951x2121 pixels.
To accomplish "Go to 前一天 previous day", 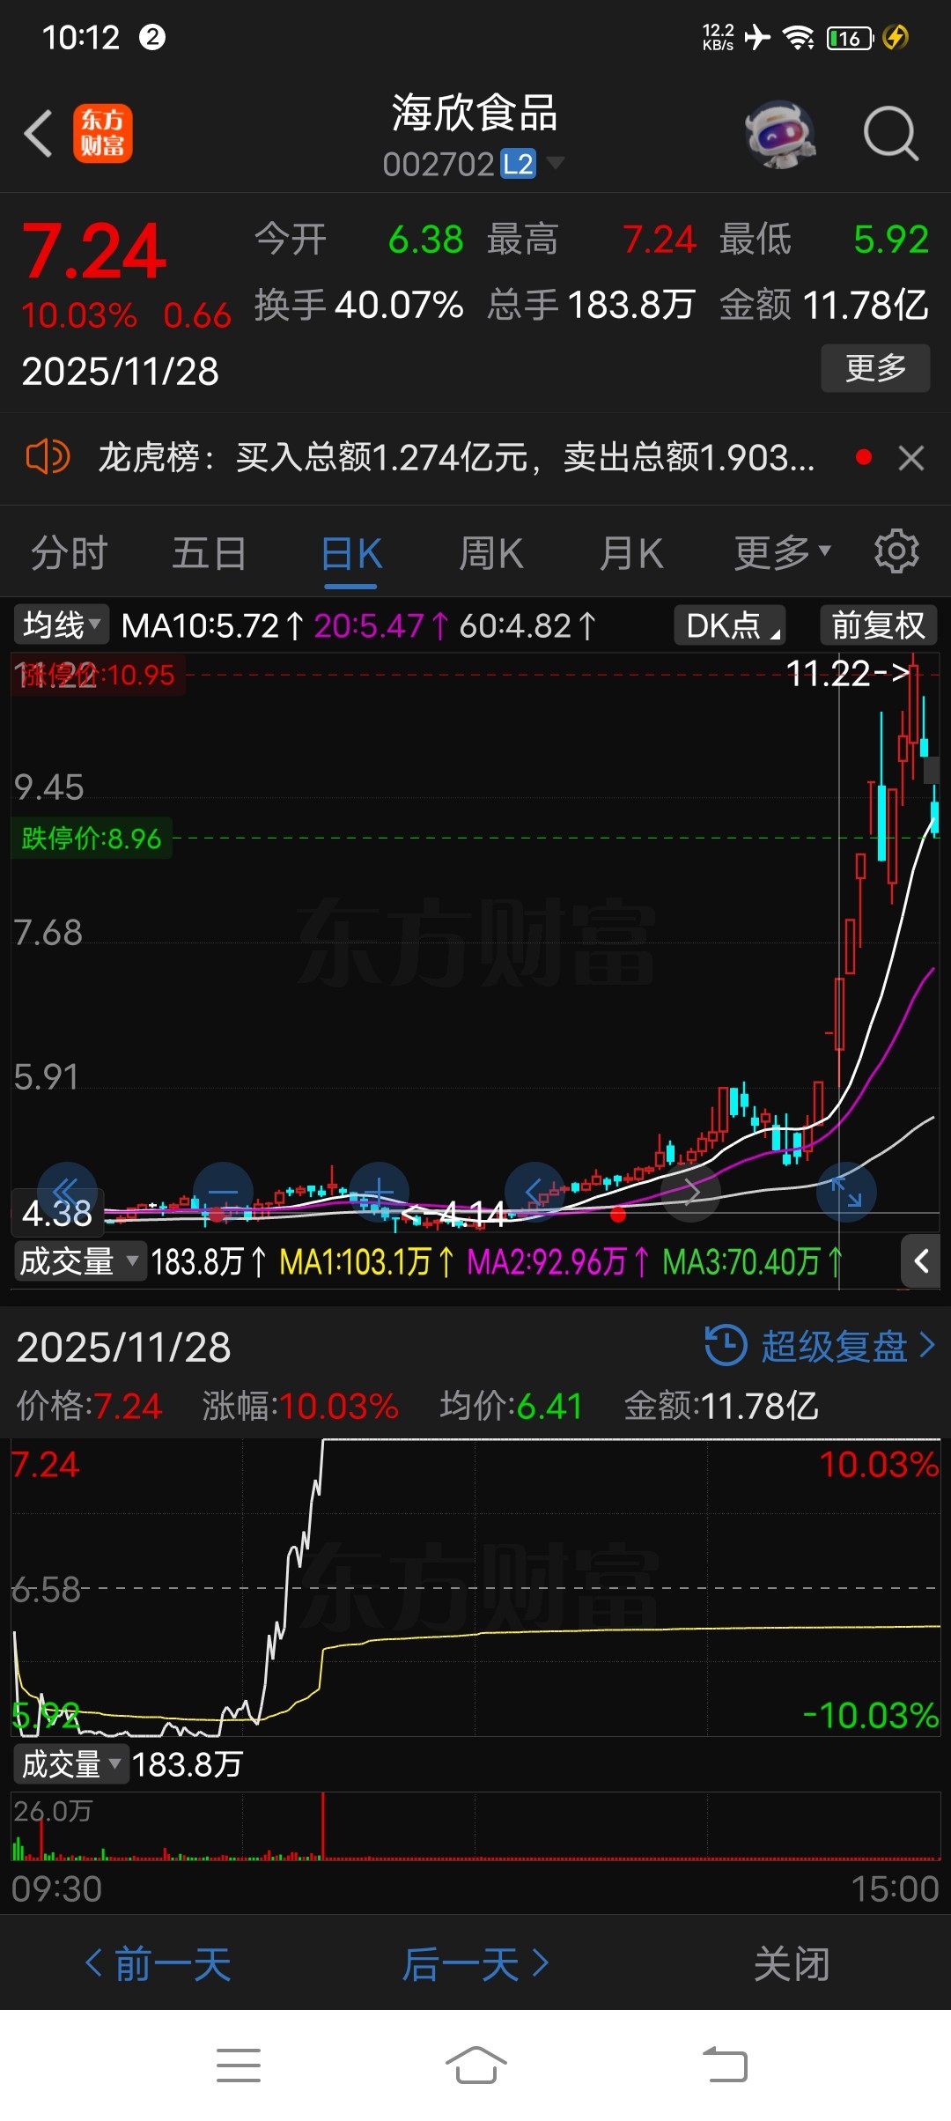I will coord(158,1963).
